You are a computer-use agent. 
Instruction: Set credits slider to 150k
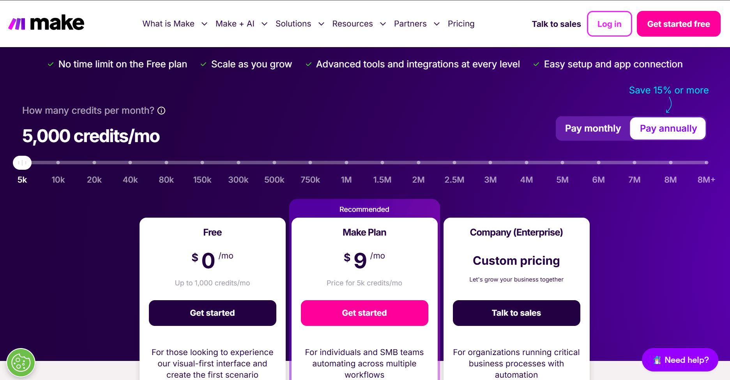(202, 162)
